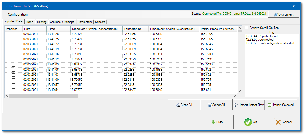Screen dimensions: 305x135
Task: Disable Always Scroll On Top checkbox
Action: click(x=247, y=28)
